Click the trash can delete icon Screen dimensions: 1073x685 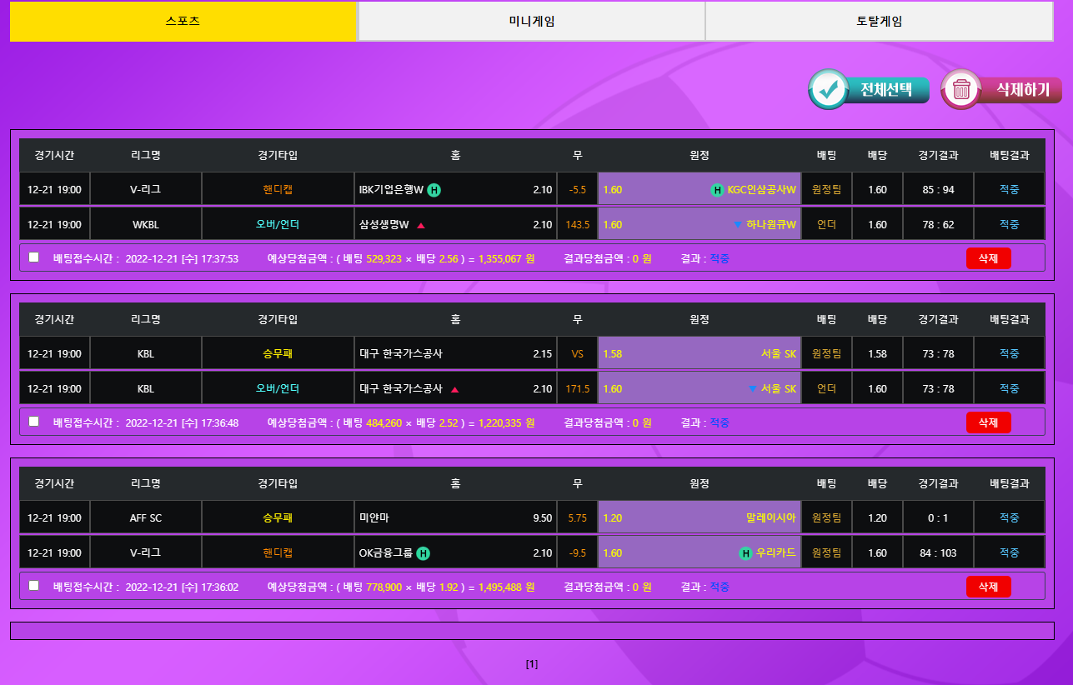tap(962, 89)
